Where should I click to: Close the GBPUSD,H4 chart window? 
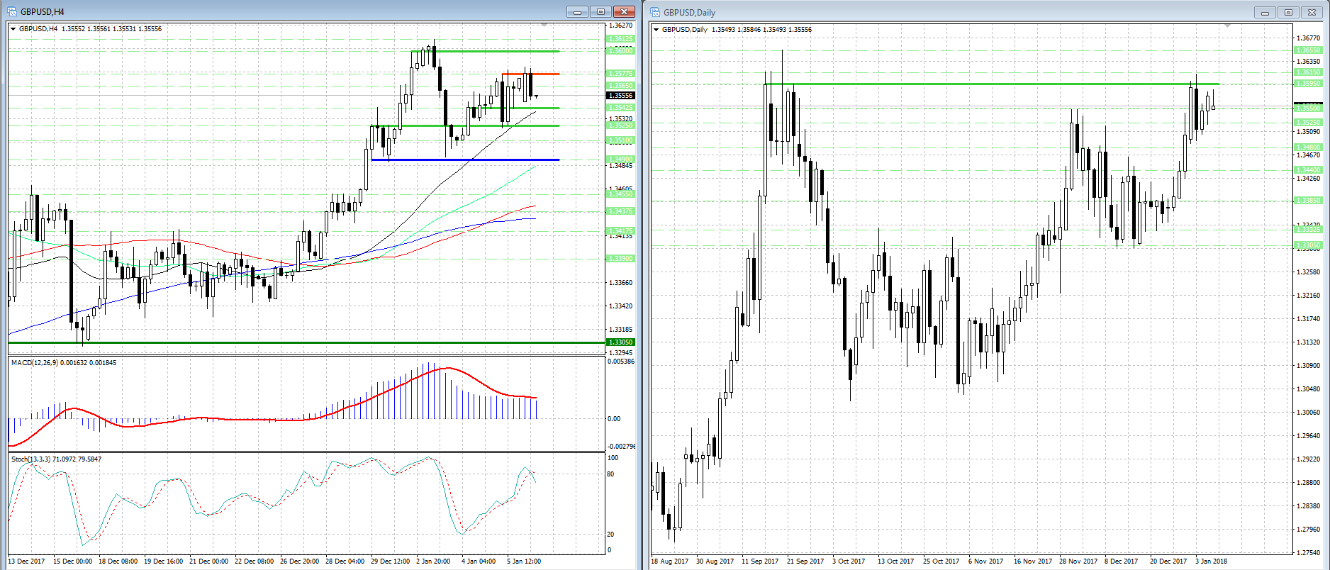pyautogui.click(x=624, y=12)
